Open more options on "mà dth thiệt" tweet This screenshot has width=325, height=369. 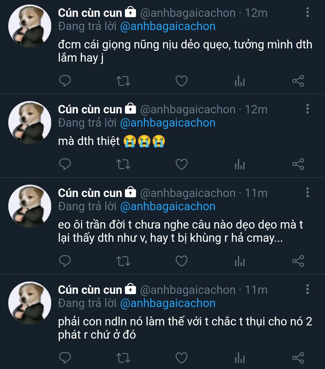point(307,109)
